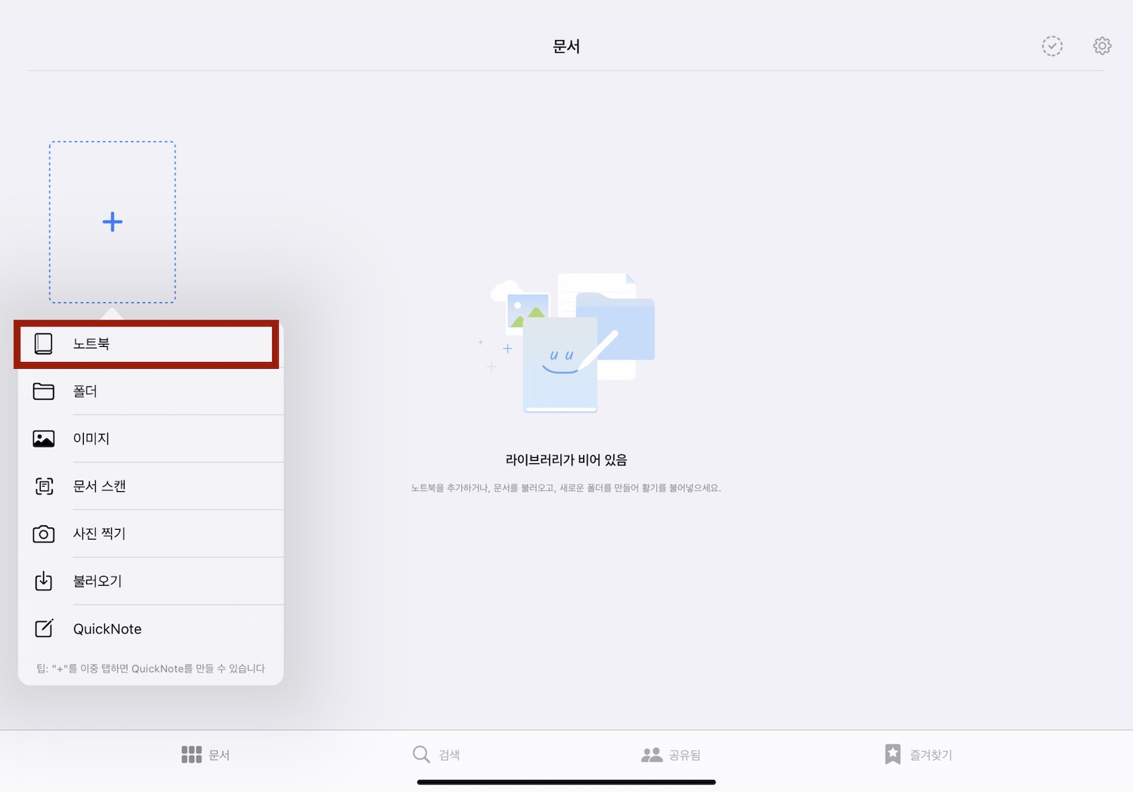The height and width of the screenshot is (792, 1133).
Task: Open the 즐겨찾기 tab
Action: 918,753
